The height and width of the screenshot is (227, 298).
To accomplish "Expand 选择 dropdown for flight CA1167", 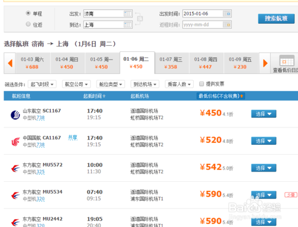I will point(263,141).
